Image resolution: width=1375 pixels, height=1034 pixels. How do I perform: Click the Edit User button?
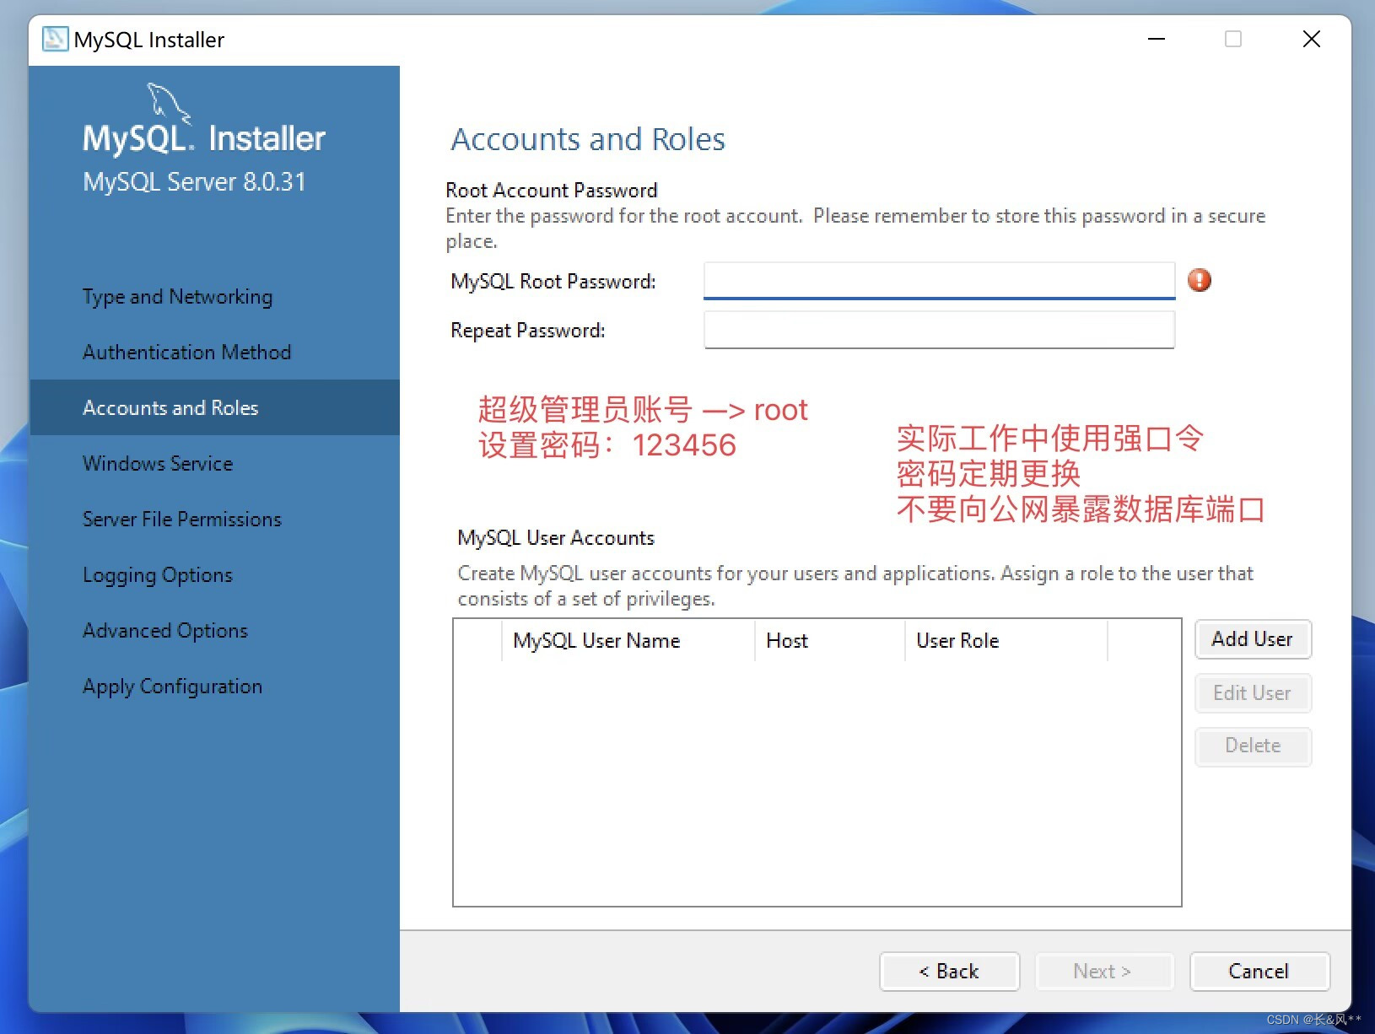click(x=1253, y=693)
